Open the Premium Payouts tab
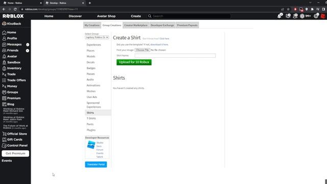Image resolution: width=327 pixels, height=184 pixels. (x=188, y=25)
